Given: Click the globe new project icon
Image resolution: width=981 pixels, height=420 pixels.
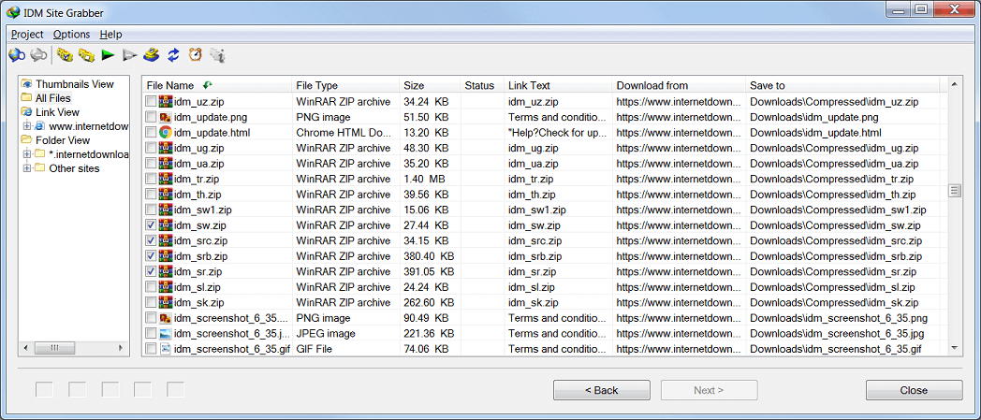Looking at the screenshot, I should point(17,56).
